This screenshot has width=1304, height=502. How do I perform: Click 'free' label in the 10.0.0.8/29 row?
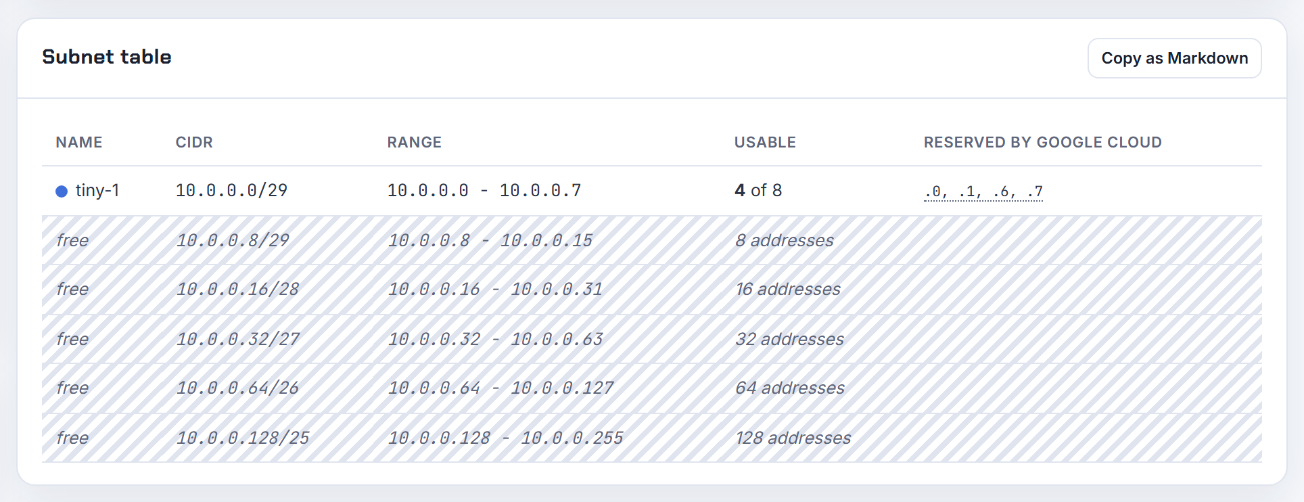72,240
